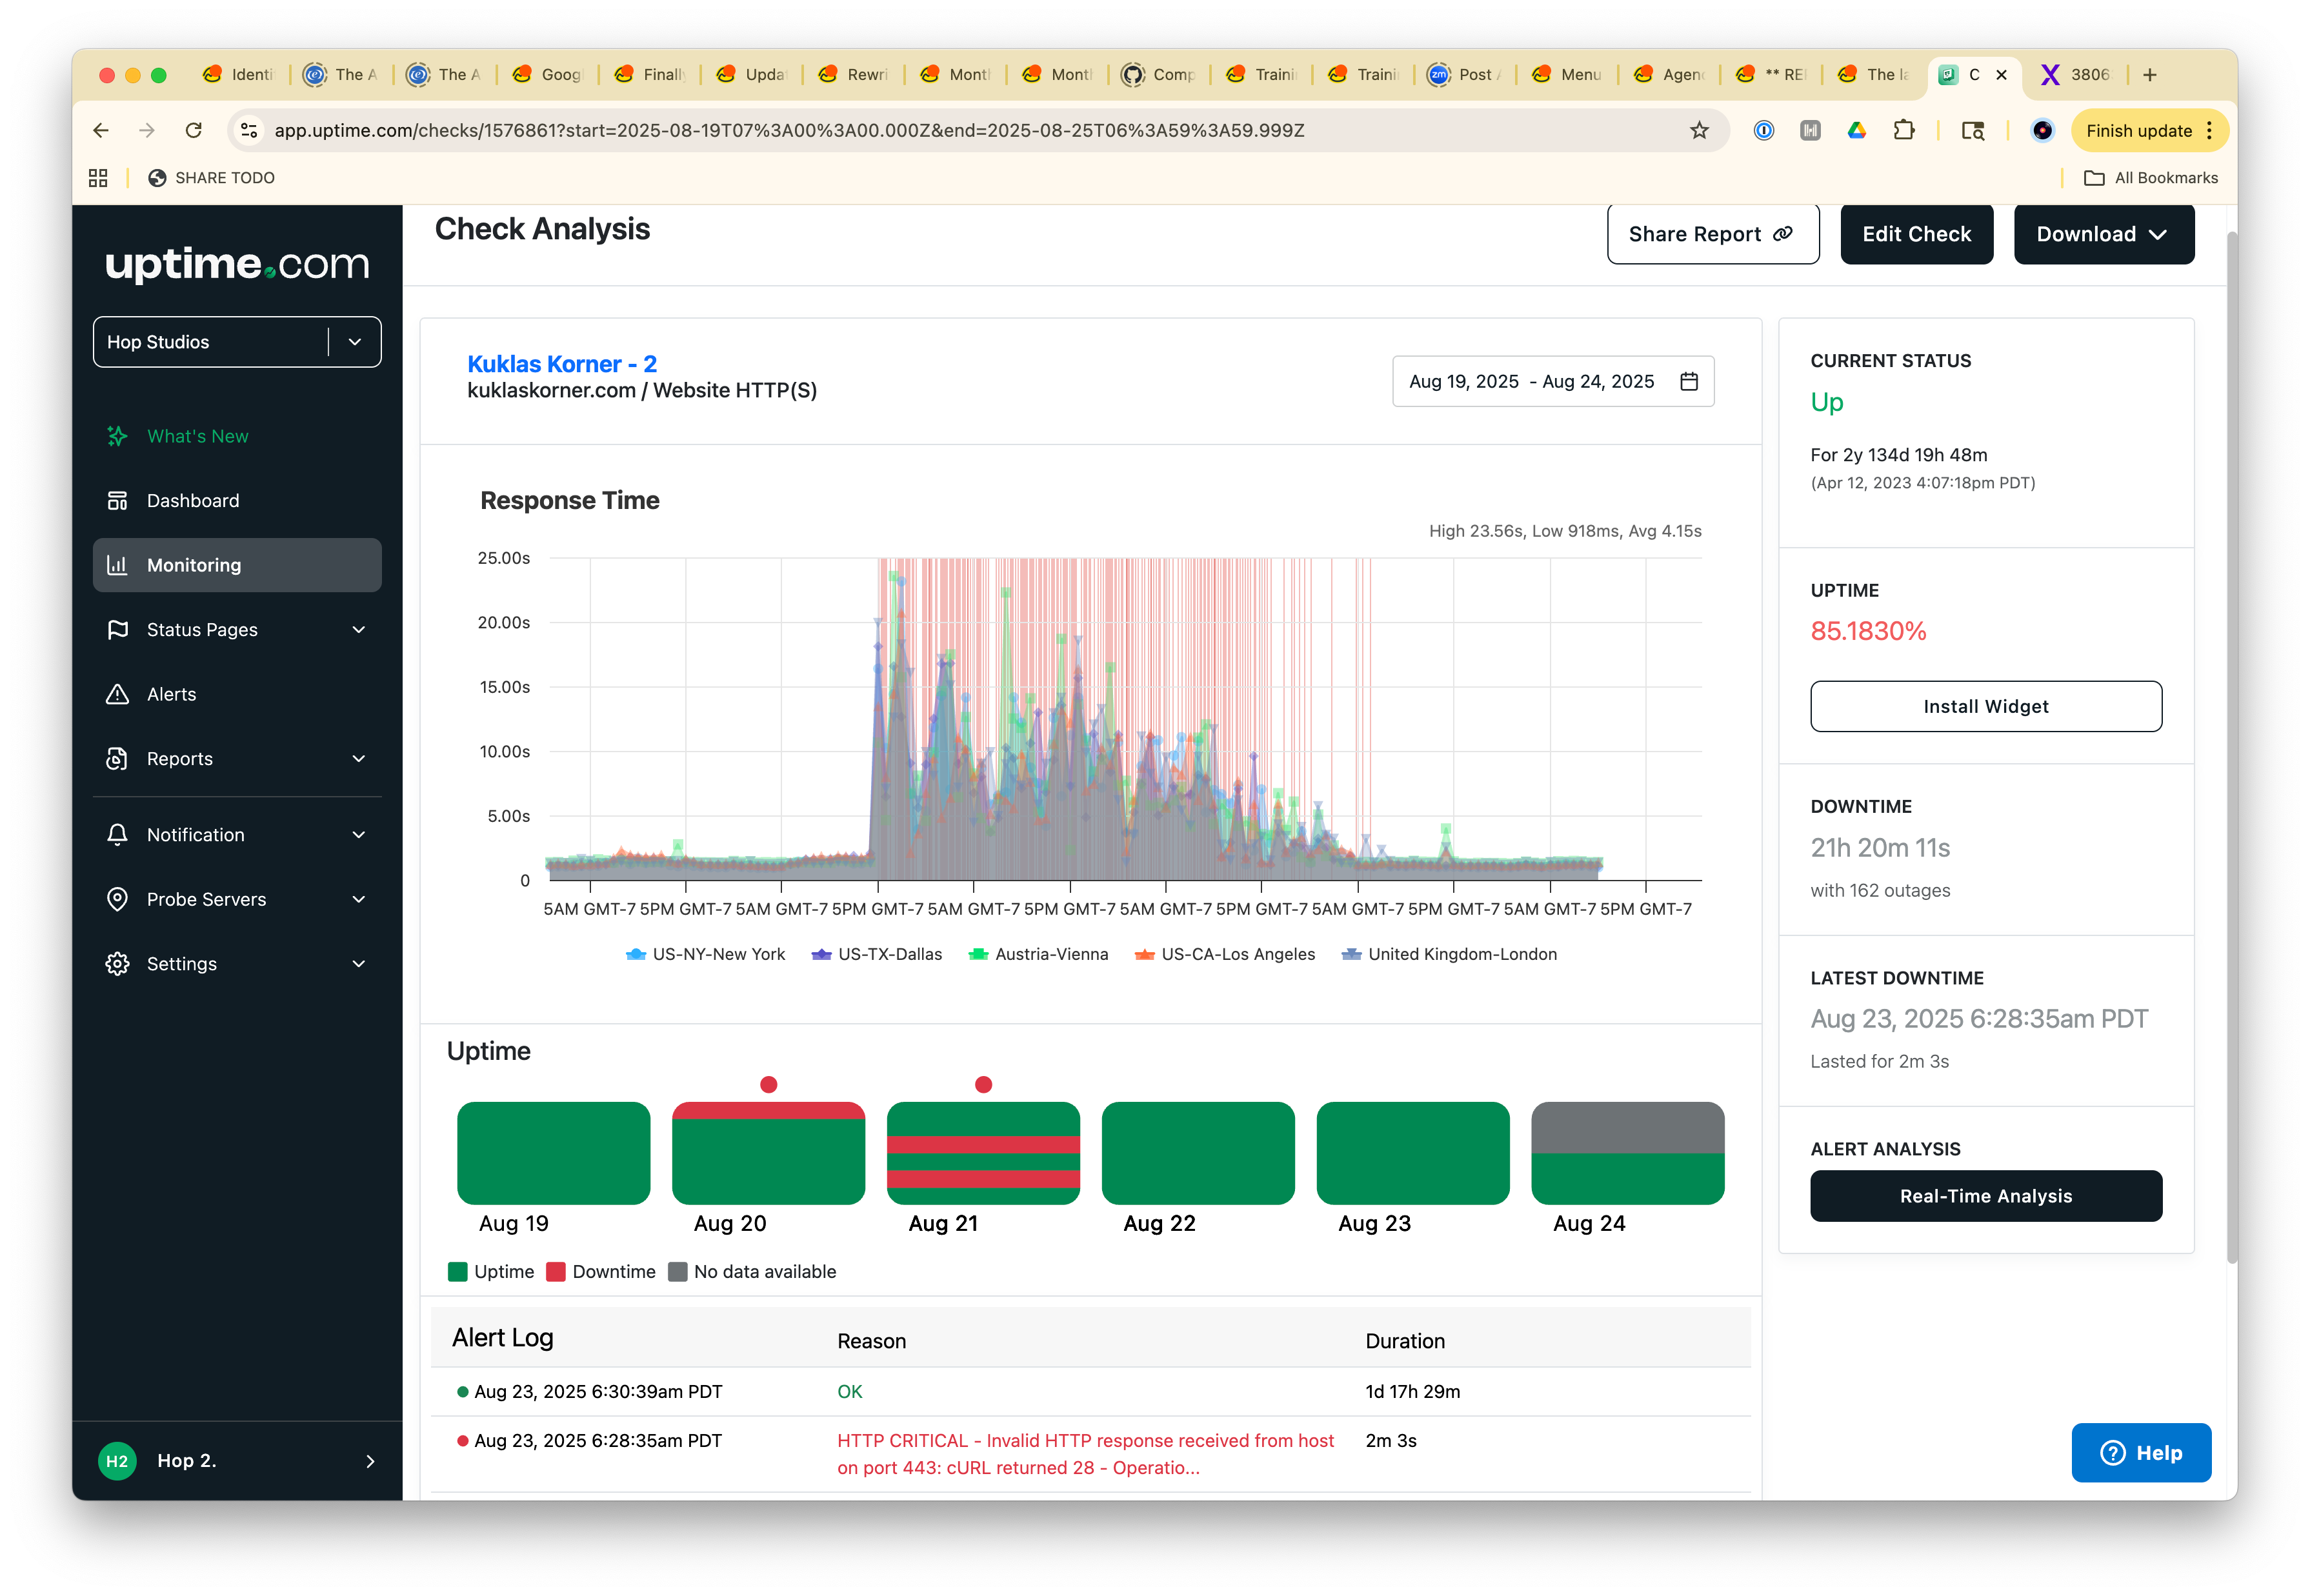The image size is (2310, 1596).
Task: Click the Install Widget button
Action: pos(1985,707)
